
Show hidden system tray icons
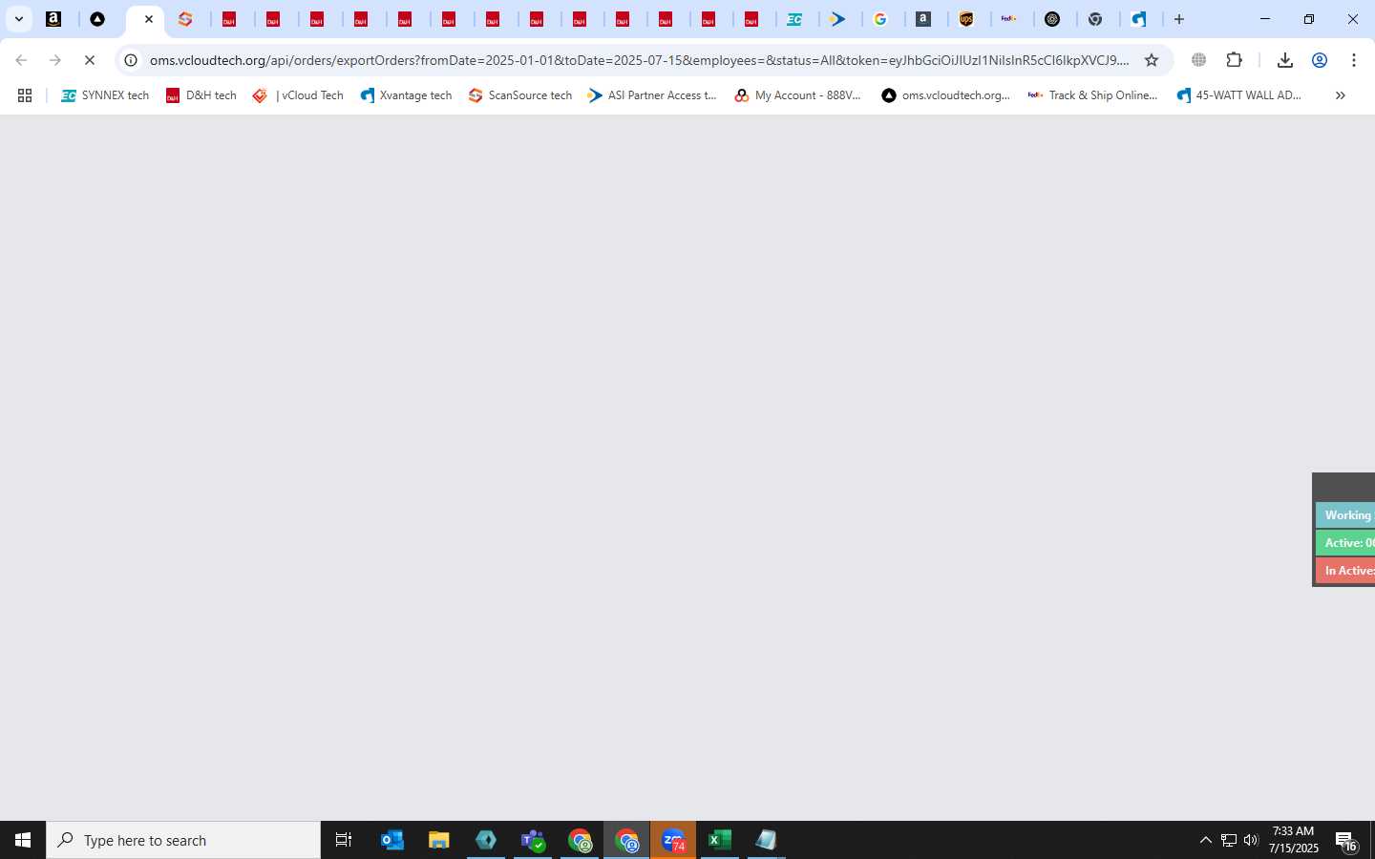coord(1205,840)
